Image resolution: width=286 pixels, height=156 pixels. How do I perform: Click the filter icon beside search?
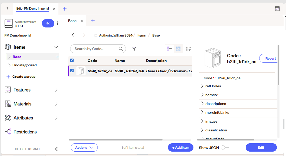[x=134, y=49]
